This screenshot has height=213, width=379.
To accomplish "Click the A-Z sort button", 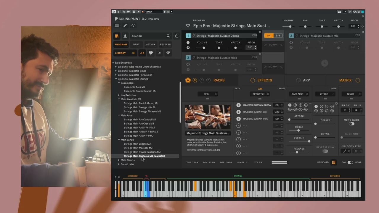I will point(142,53).
